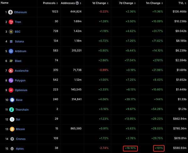Select Bitcoin addresses value 865,580
The height and width of the screenshot is (153, 188).
pyautogui.click(x=76, y=128)
